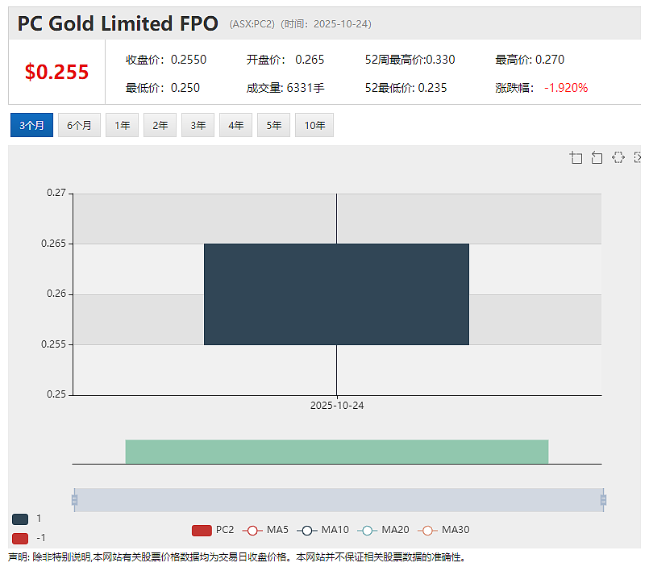Toggle the MA30 legend entry
This screenshot has width=649, height=571.
443,530
